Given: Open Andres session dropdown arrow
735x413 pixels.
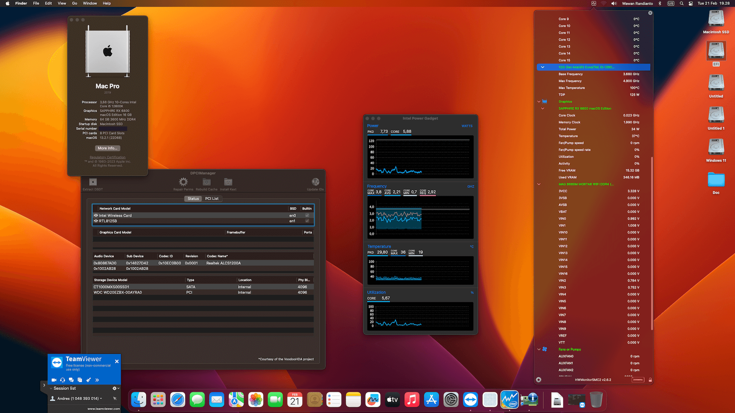Looking at the screenshot, I should tap(101, 398).
